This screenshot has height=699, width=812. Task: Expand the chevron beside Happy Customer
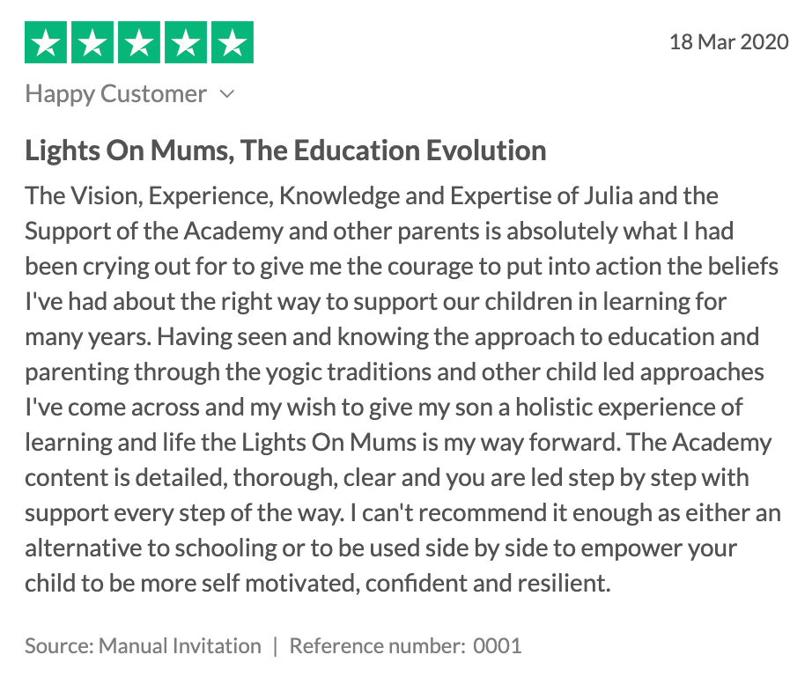pos(227,94)
